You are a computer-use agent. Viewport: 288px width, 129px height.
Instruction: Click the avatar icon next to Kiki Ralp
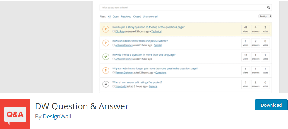[113, 31]
